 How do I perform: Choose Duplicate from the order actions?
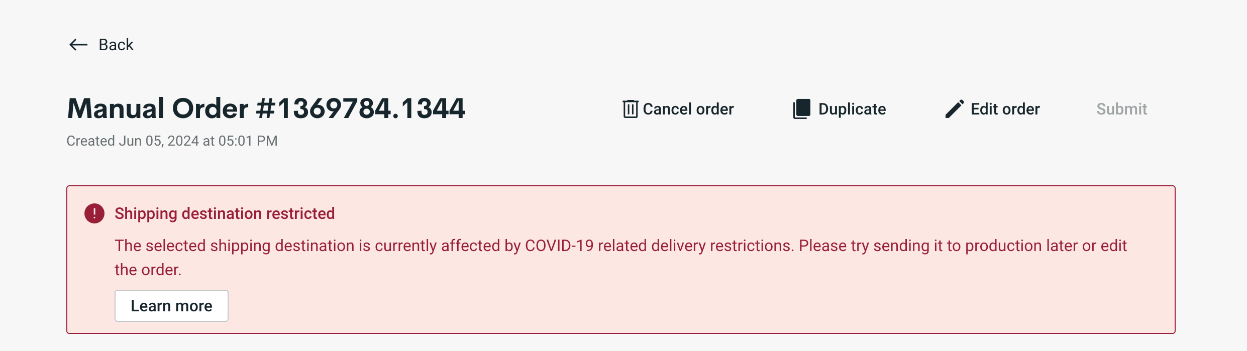pyautogui.click(x=851, y=108)
